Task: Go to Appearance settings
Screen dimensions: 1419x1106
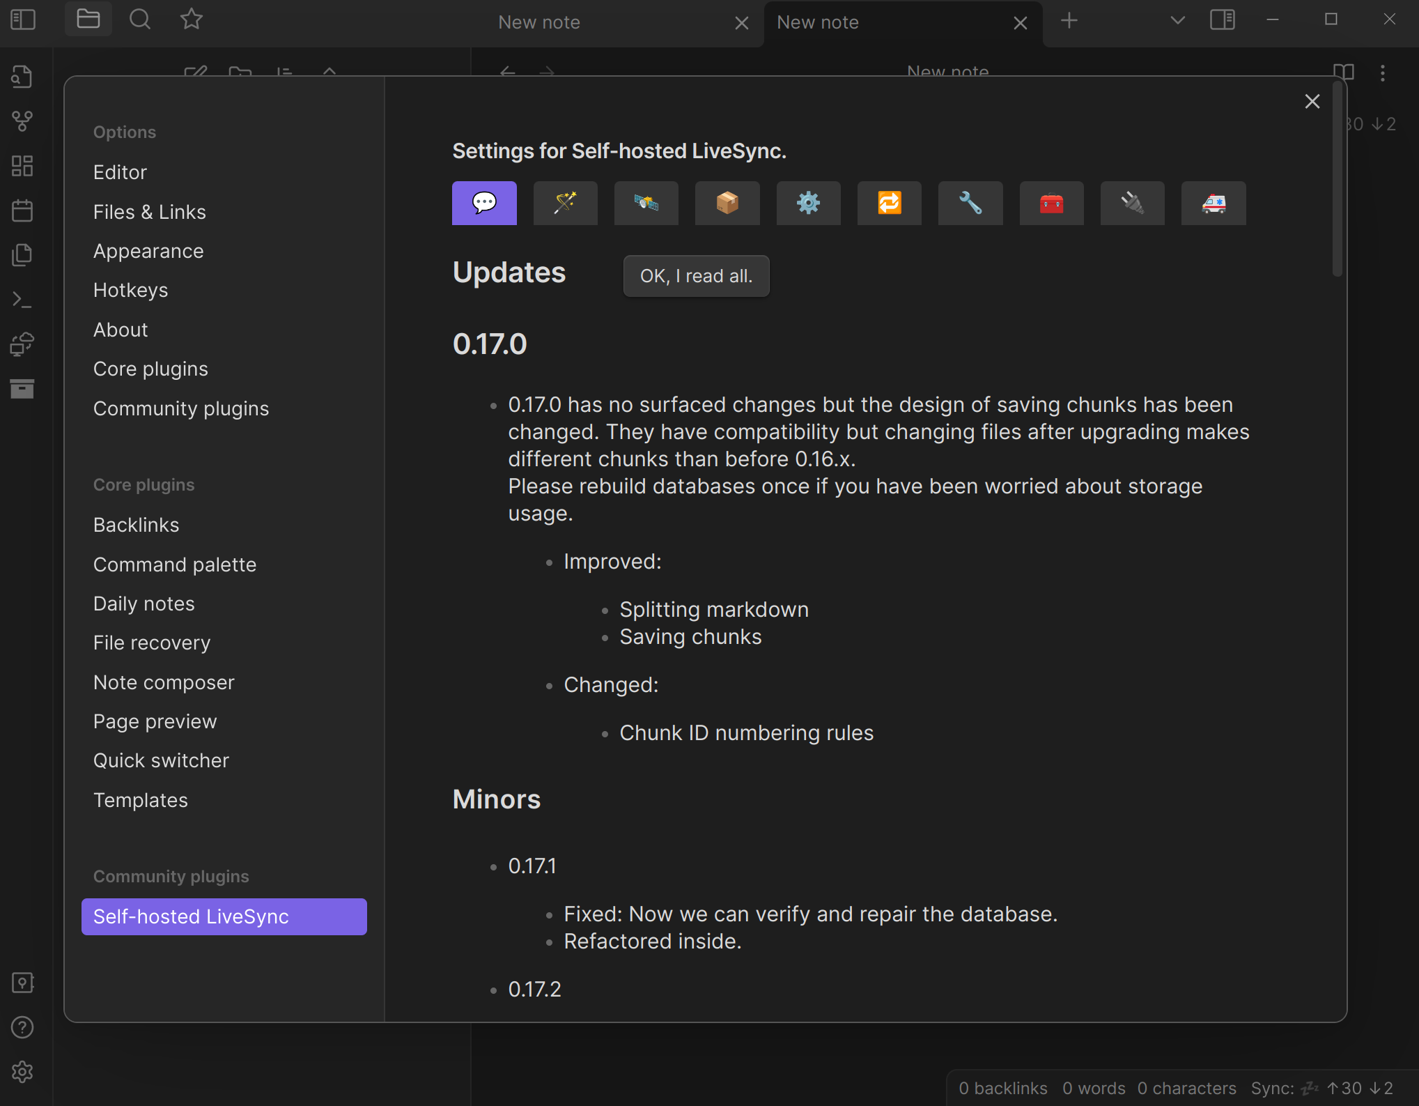Action: [x=224, y=251]
